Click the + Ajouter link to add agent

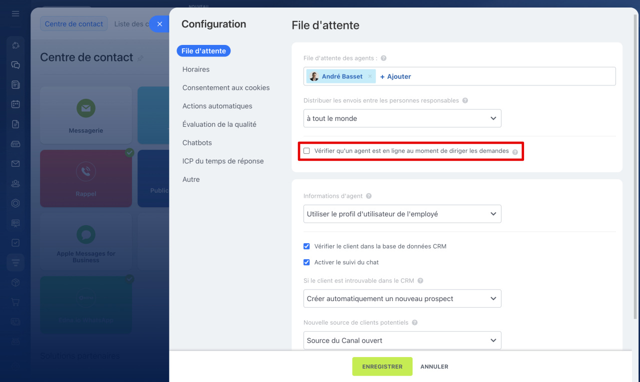[x=395, y=76]
